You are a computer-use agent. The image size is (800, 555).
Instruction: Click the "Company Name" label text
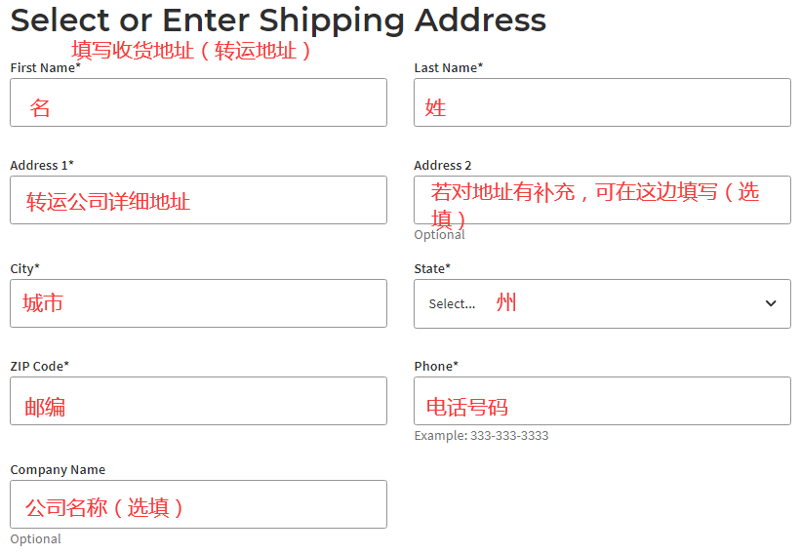[x=58, y=469]
